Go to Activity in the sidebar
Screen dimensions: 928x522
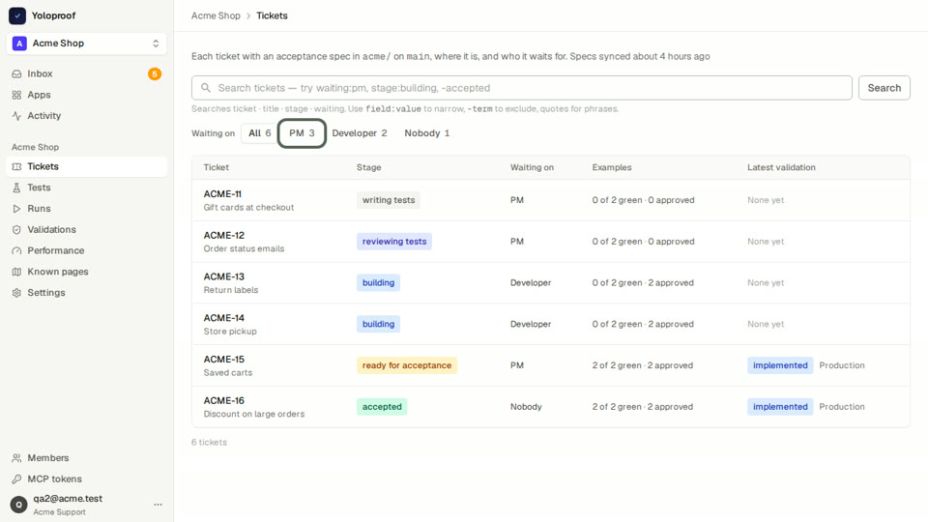coord(86,116)
